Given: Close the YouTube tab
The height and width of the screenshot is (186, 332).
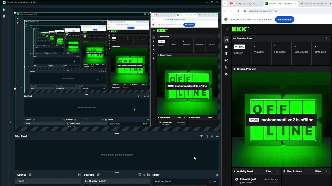Looking at the screenshot, I should 260,4.
